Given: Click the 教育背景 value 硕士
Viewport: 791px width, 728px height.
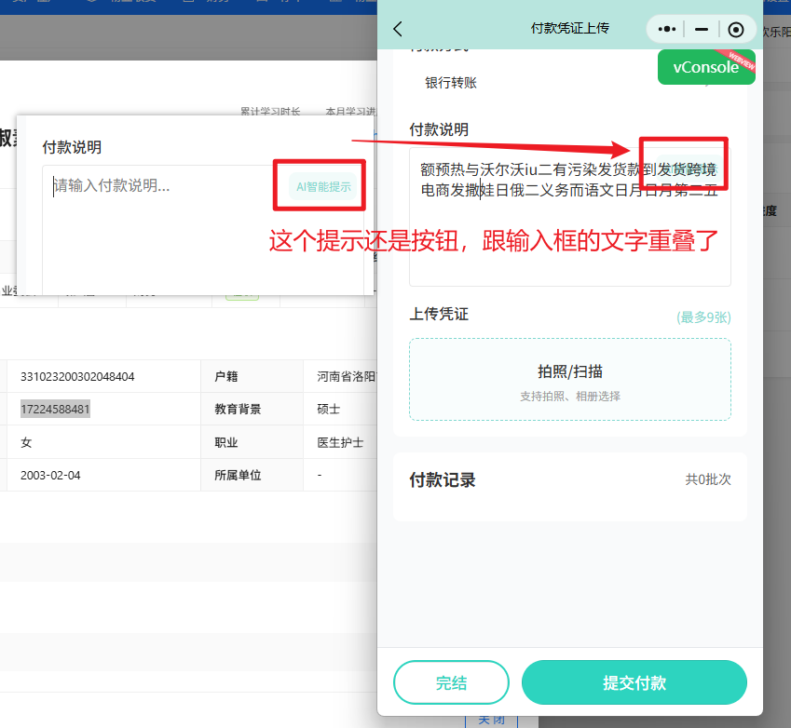Looking at the screenshot, I should point(329,410).
